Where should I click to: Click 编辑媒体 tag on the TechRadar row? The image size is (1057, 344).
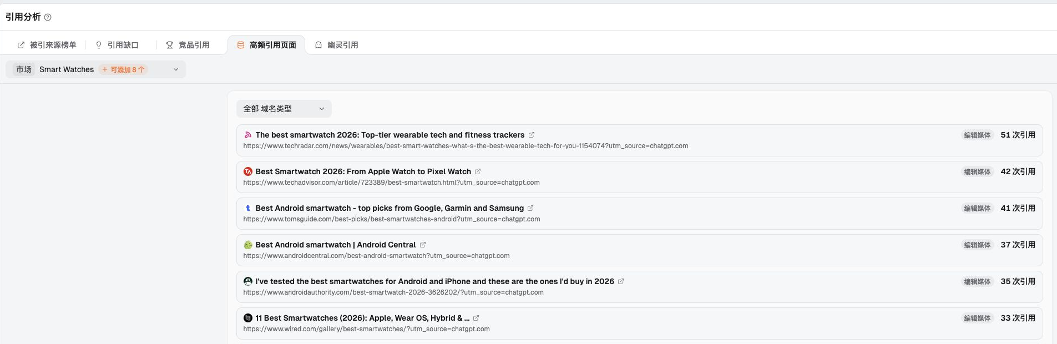tap(977, 135)
